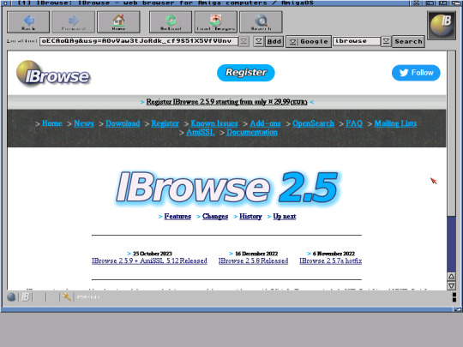Open Download in site navigation
463x347 pixels.
pyautogui.click(x=123, y=123)
